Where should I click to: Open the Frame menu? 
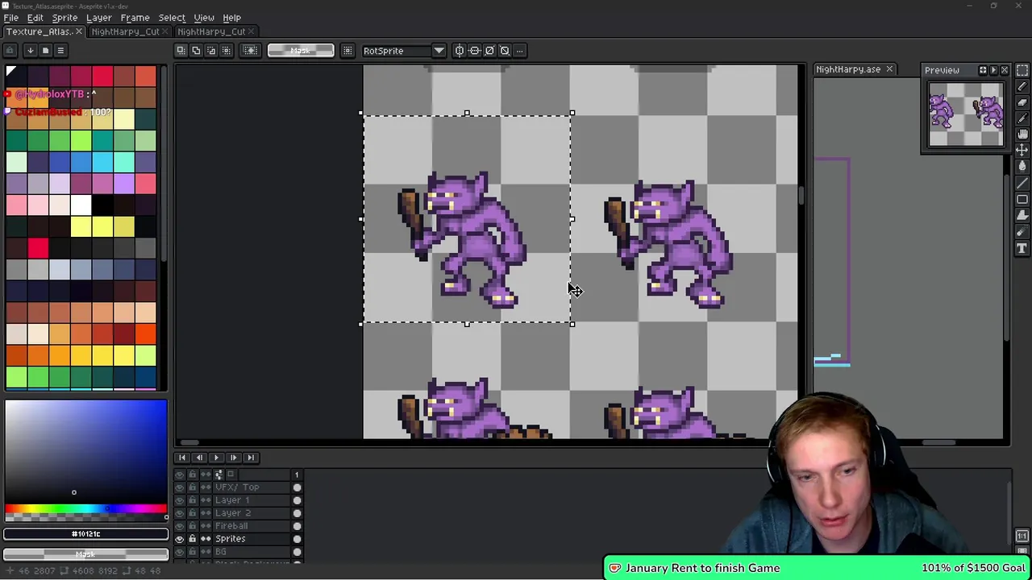(x=135, y=18)
